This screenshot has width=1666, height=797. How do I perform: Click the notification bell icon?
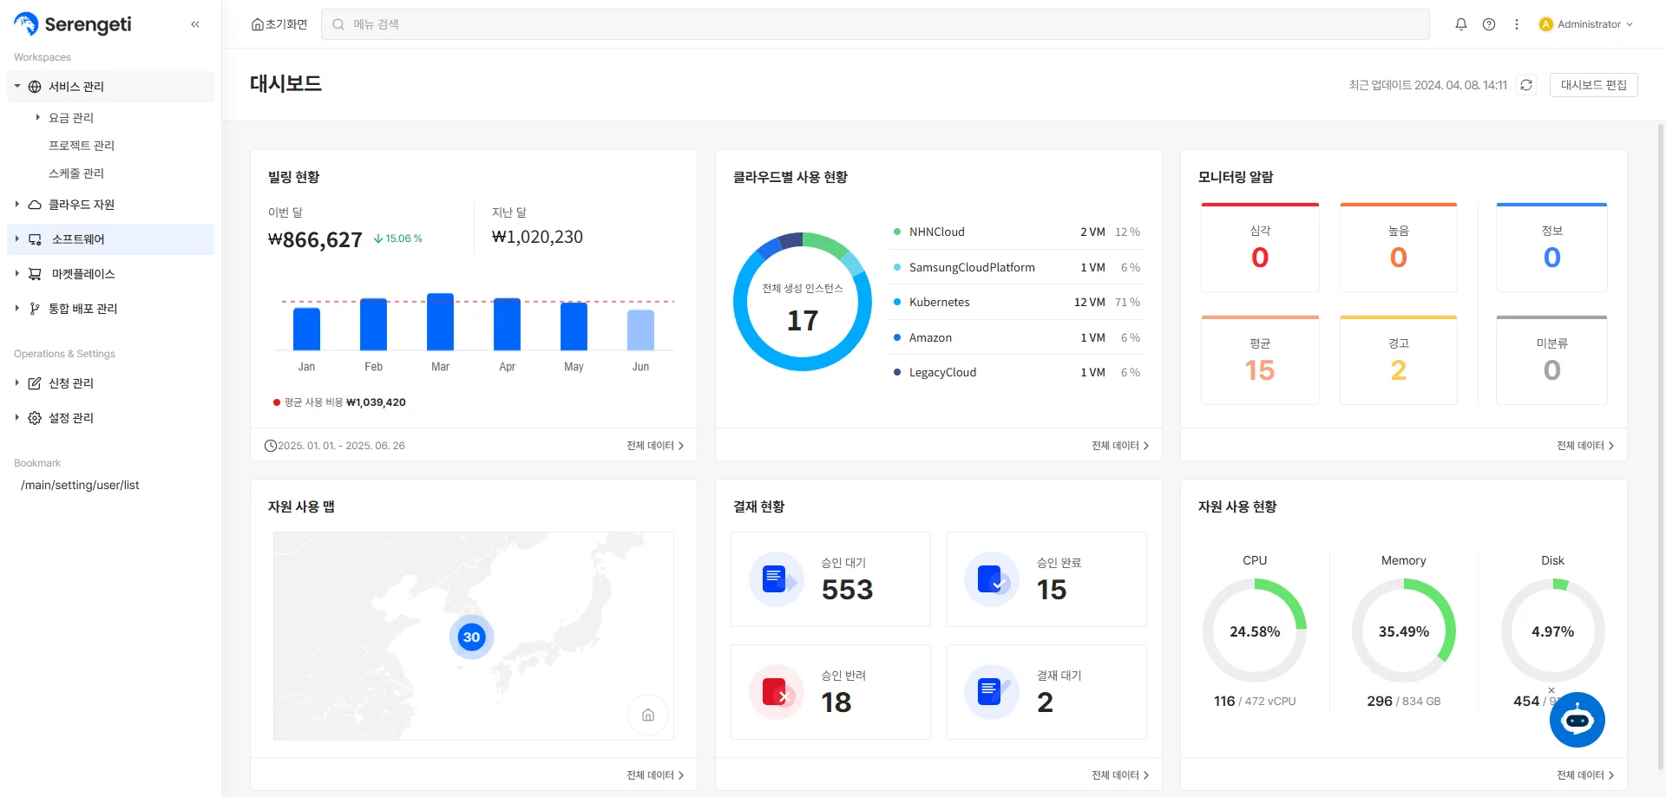click(x=1461, y=24)
